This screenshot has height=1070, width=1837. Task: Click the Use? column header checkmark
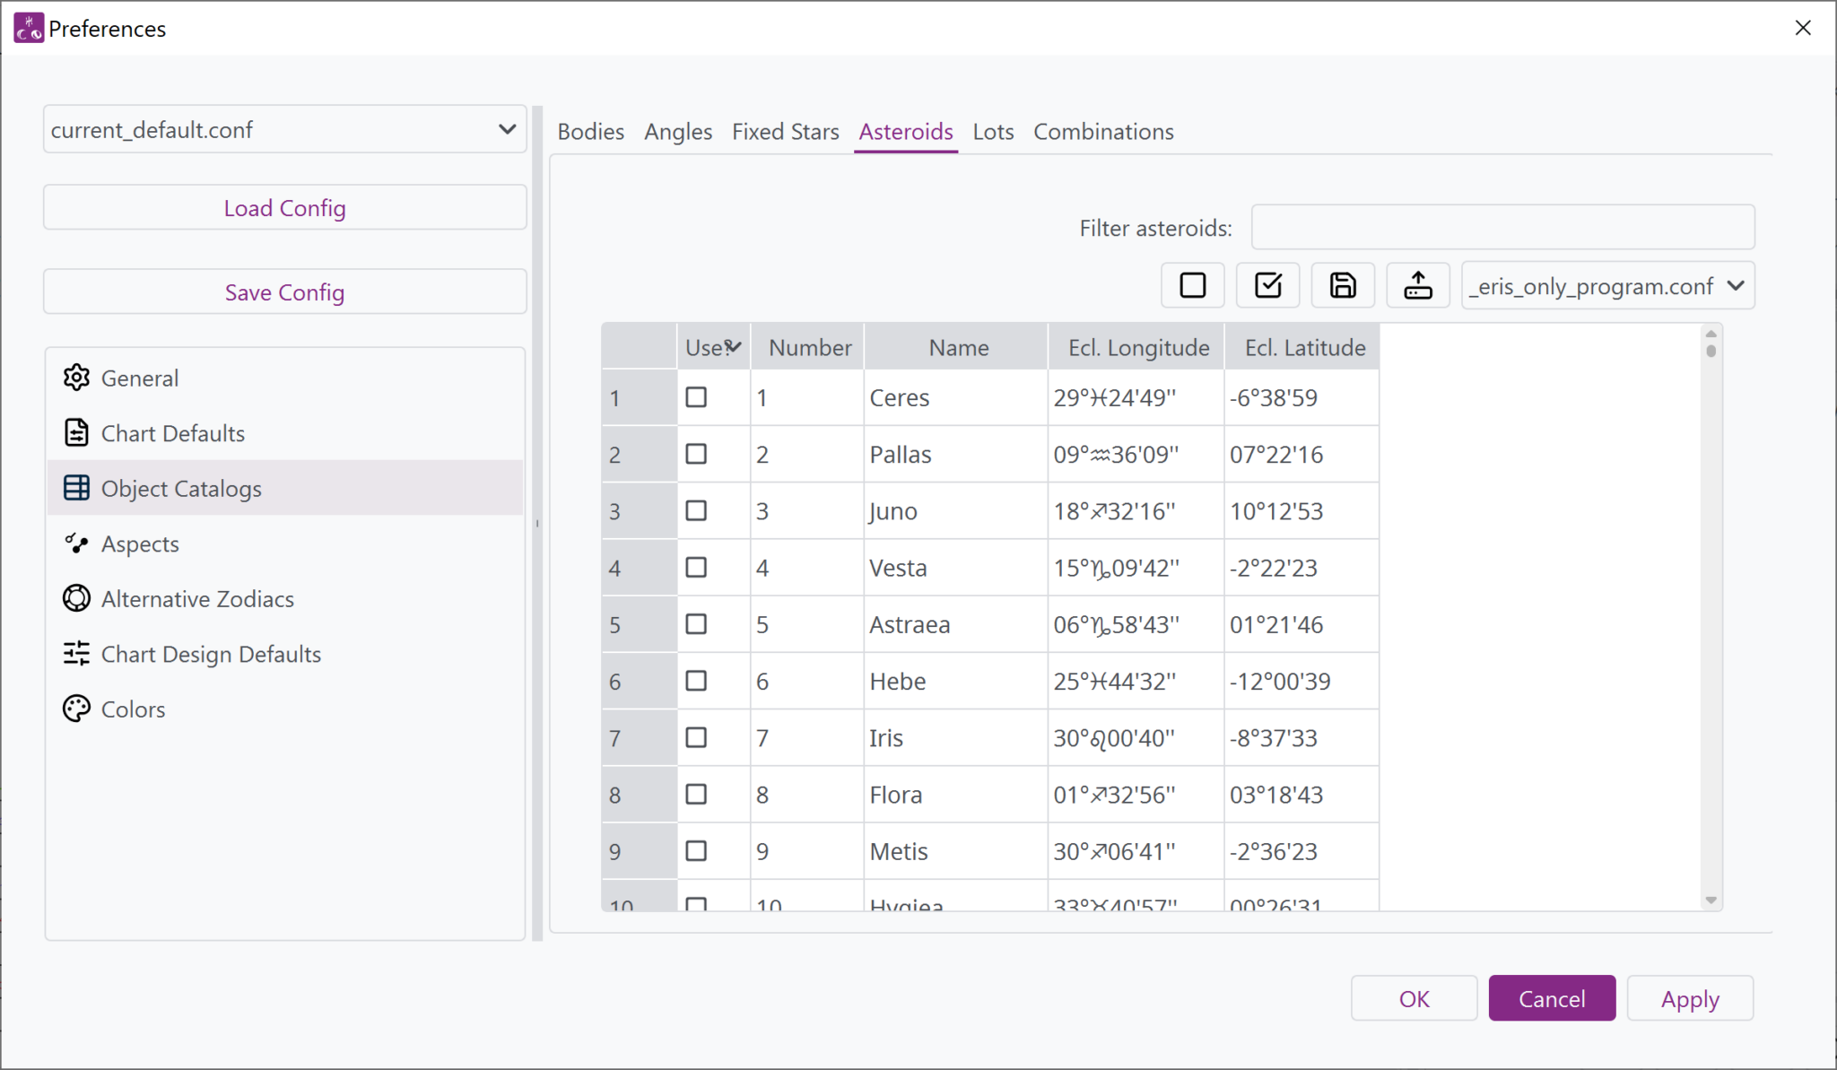pos(735,345)
